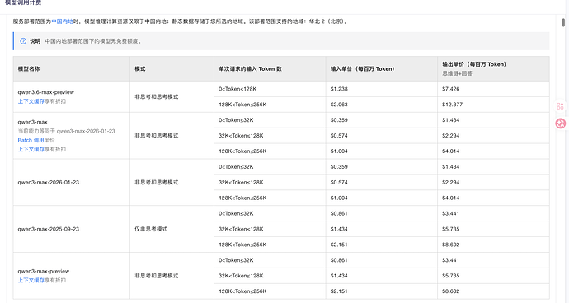
Task: Click $0.861 in the qwen3-max-2025-09-23 rows
Action: [339, 213]
